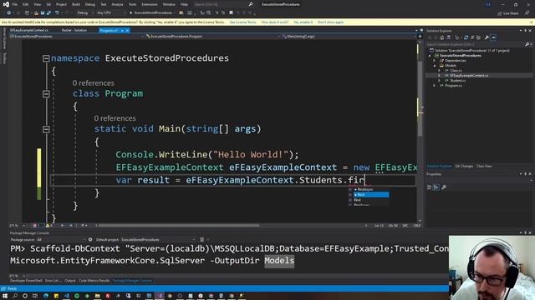This screenshot has width=535, height=300.
Task: Click the Properties panel alphabetical icon
Action: pos(436,187)
